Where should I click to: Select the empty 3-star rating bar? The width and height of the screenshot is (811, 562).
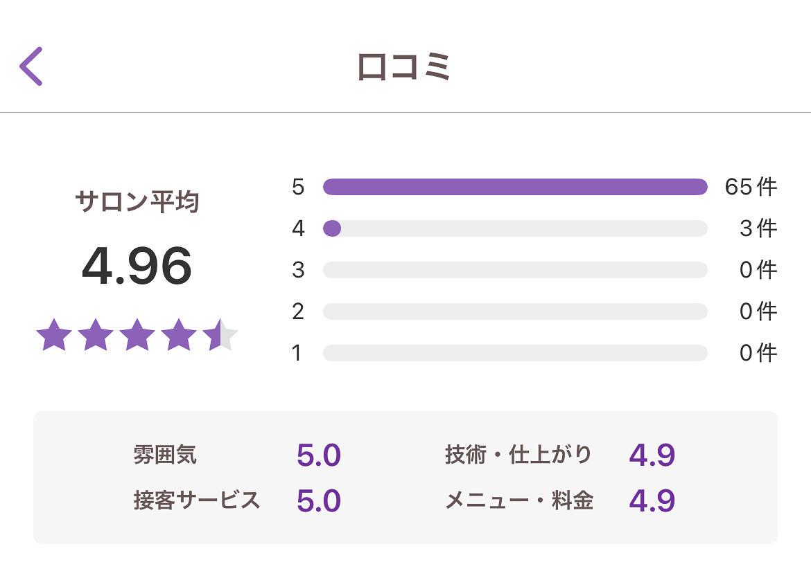click(514, 270)
